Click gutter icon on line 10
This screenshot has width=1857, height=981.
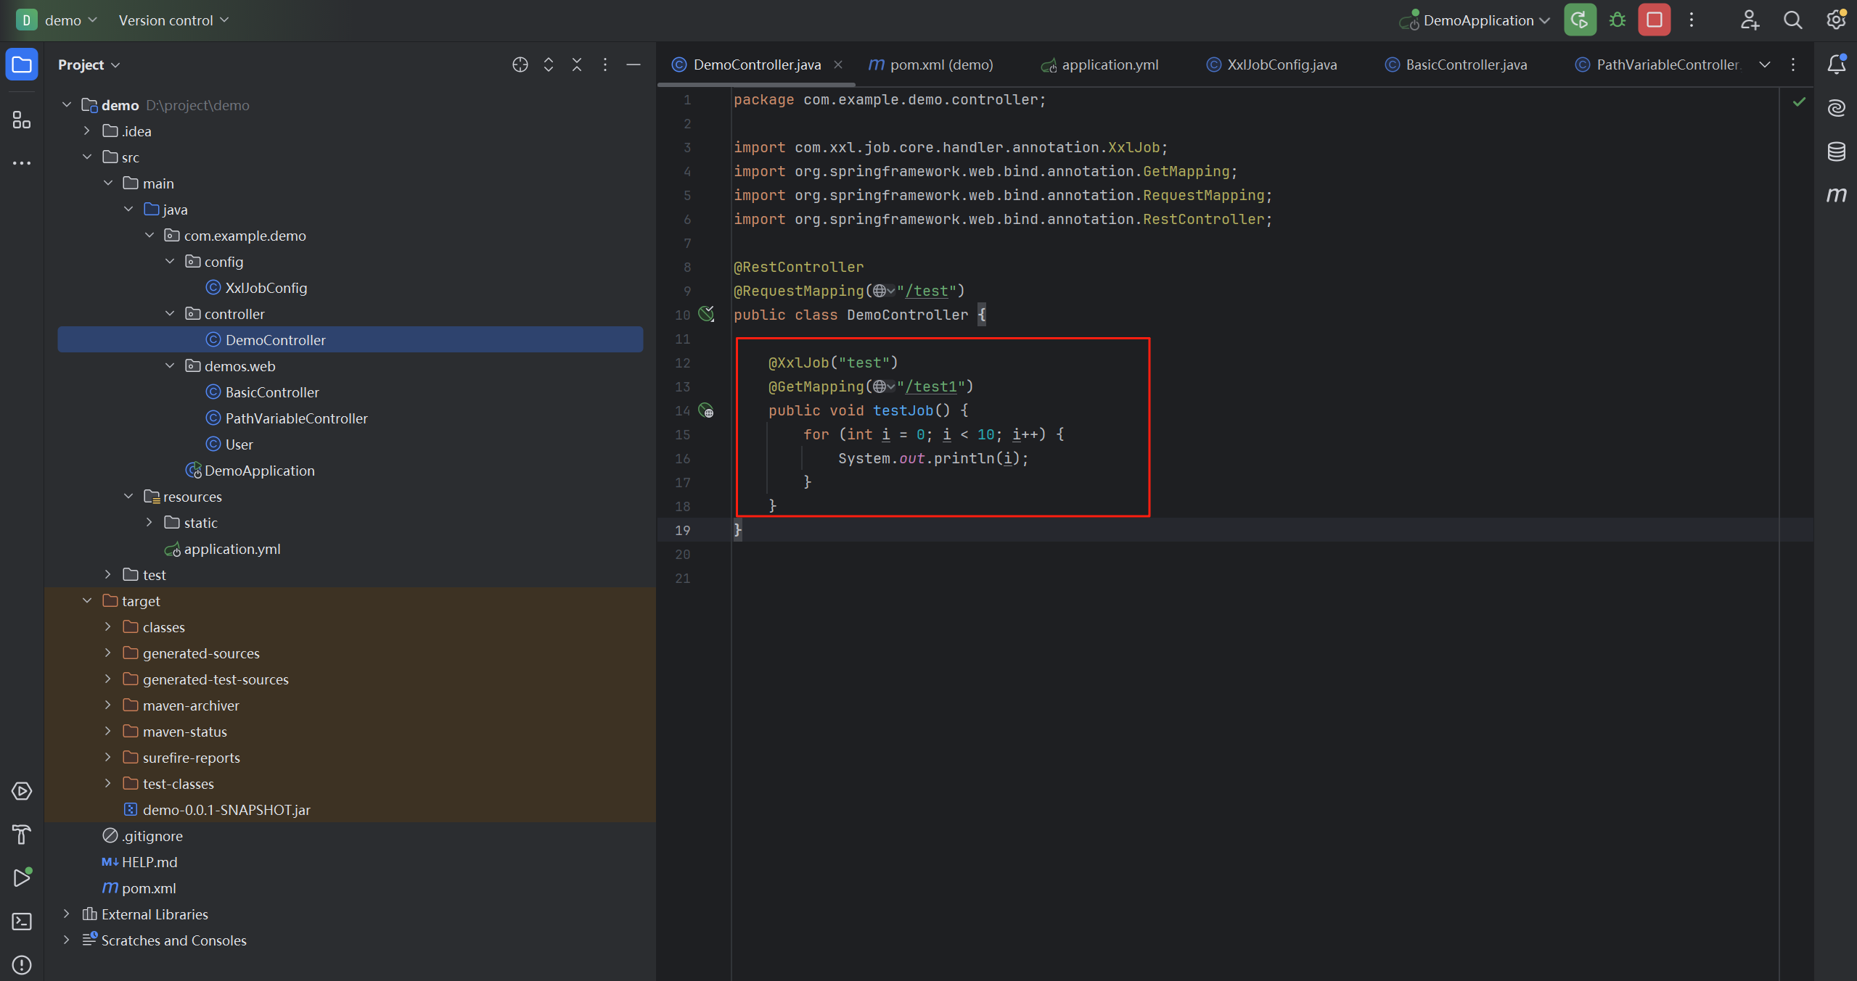coord(706,314)
